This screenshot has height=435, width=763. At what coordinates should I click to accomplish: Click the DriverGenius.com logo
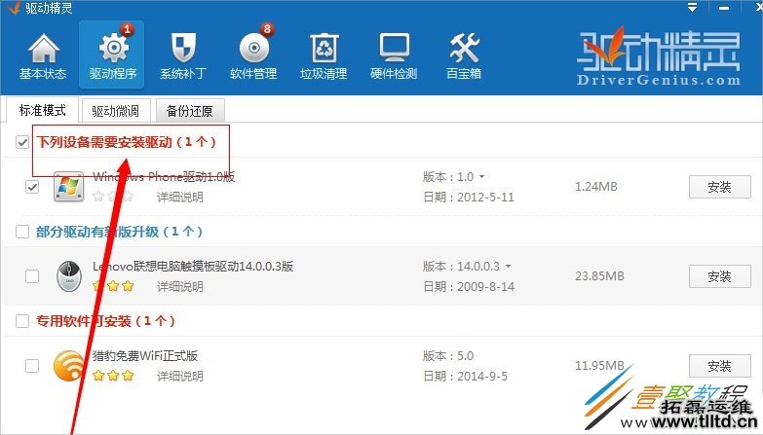click(x=659, y=57)
